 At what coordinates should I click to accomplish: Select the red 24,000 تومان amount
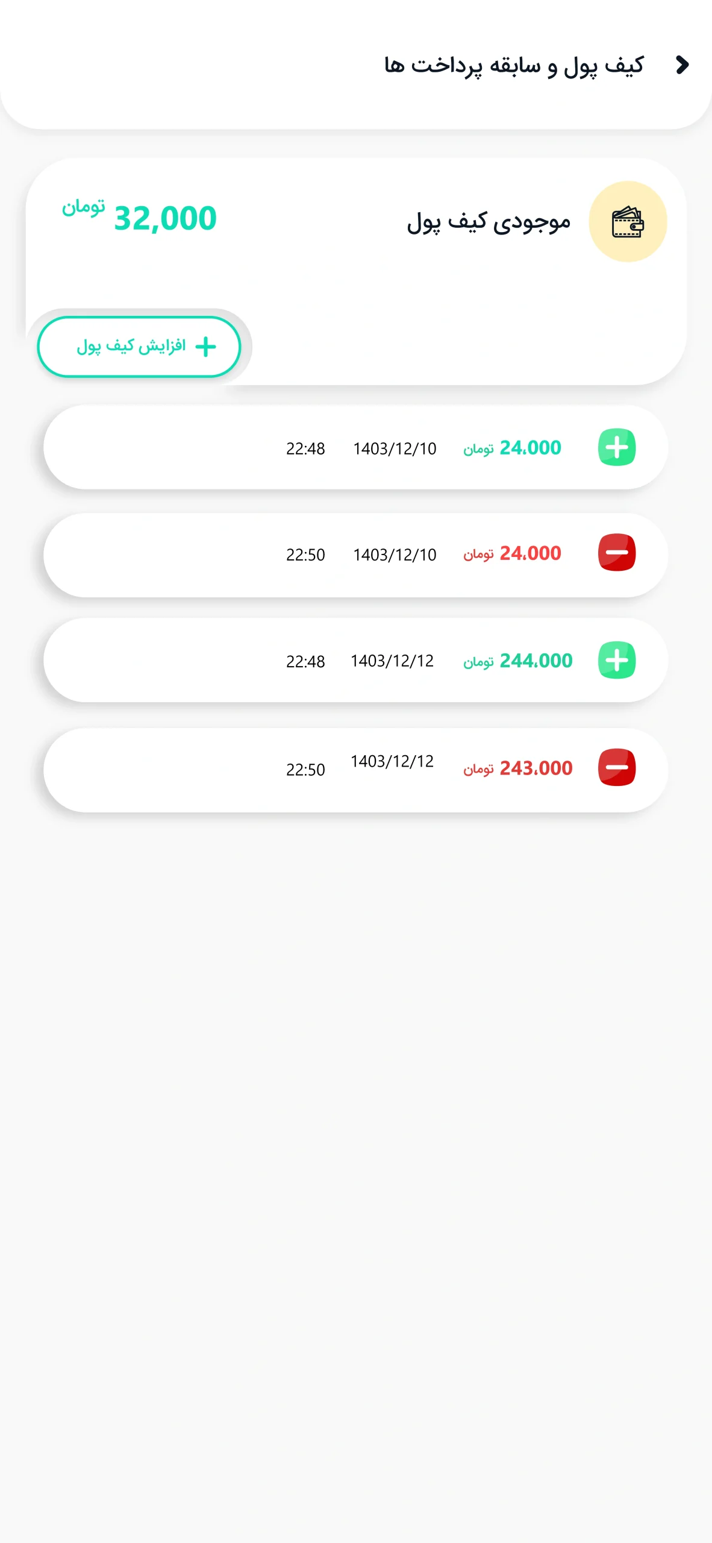pos(512,553)
